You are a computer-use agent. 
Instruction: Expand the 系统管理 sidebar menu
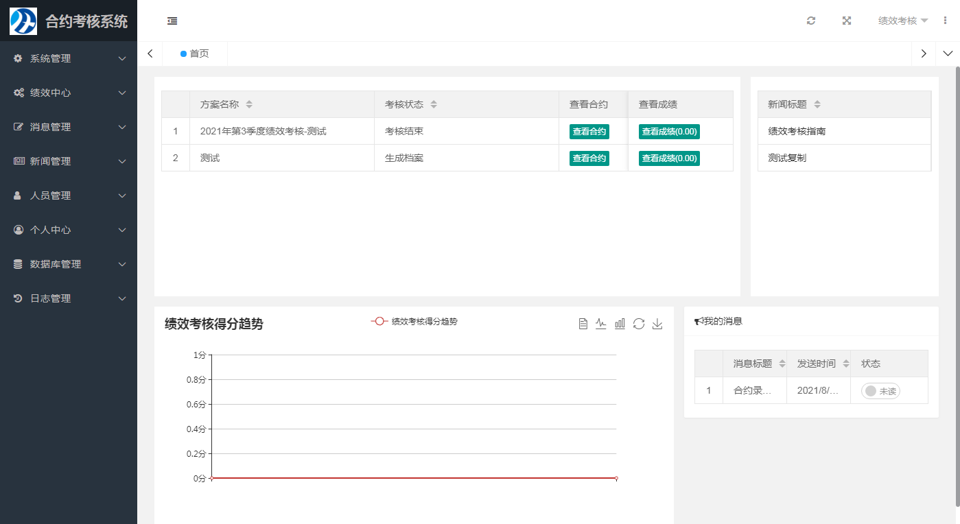point(69,58)
